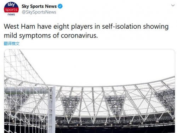The height and width of the screenshot is (133, 177).
Task: Open the attached stadium photo
Action: click(x=90, y=91)
